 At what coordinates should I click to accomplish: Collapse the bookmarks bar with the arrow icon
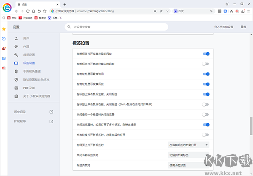3,18
